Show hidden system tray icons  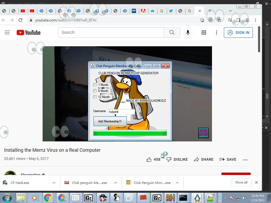tap(225, 198)
